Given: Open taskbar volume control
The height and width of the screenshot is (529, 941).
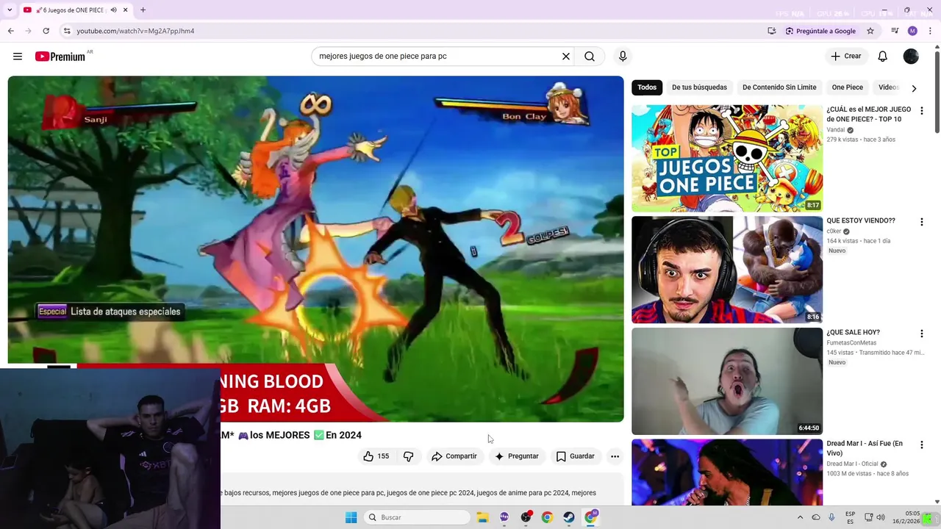Looking at the screenshot, I should 882,517.
